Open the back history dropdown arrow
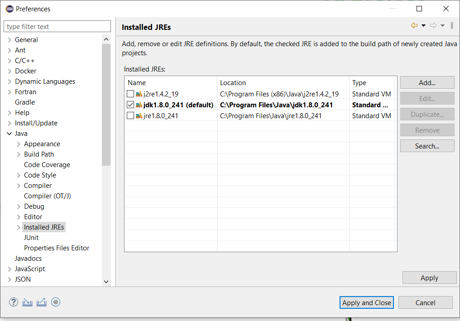Screen dimensions: 460x321 click(423, 26)
